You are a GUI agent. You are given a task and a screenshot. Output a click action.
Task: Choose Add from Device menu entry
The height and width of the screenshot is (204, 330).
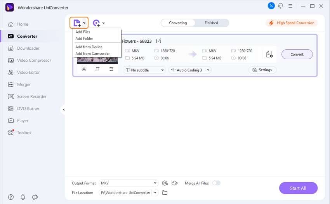click(89, 47)
